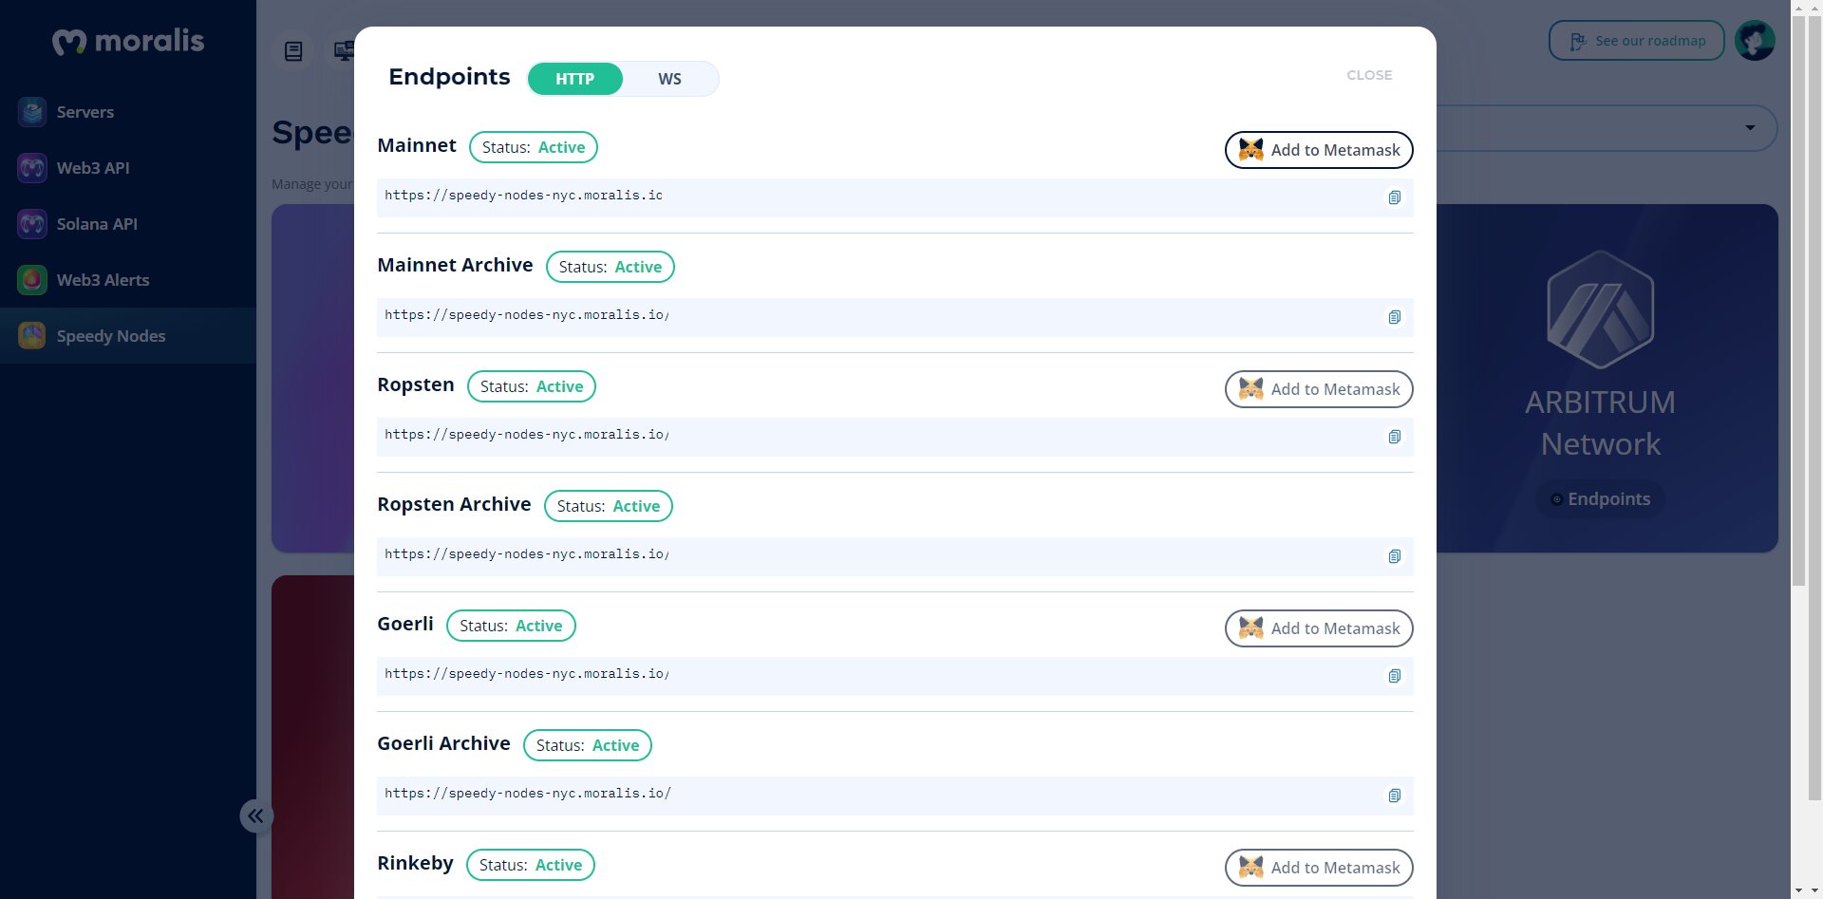Screen dimensions: 1823x899
Task: Click the Metamask fox icon for Goerli
Action: 1251,627
